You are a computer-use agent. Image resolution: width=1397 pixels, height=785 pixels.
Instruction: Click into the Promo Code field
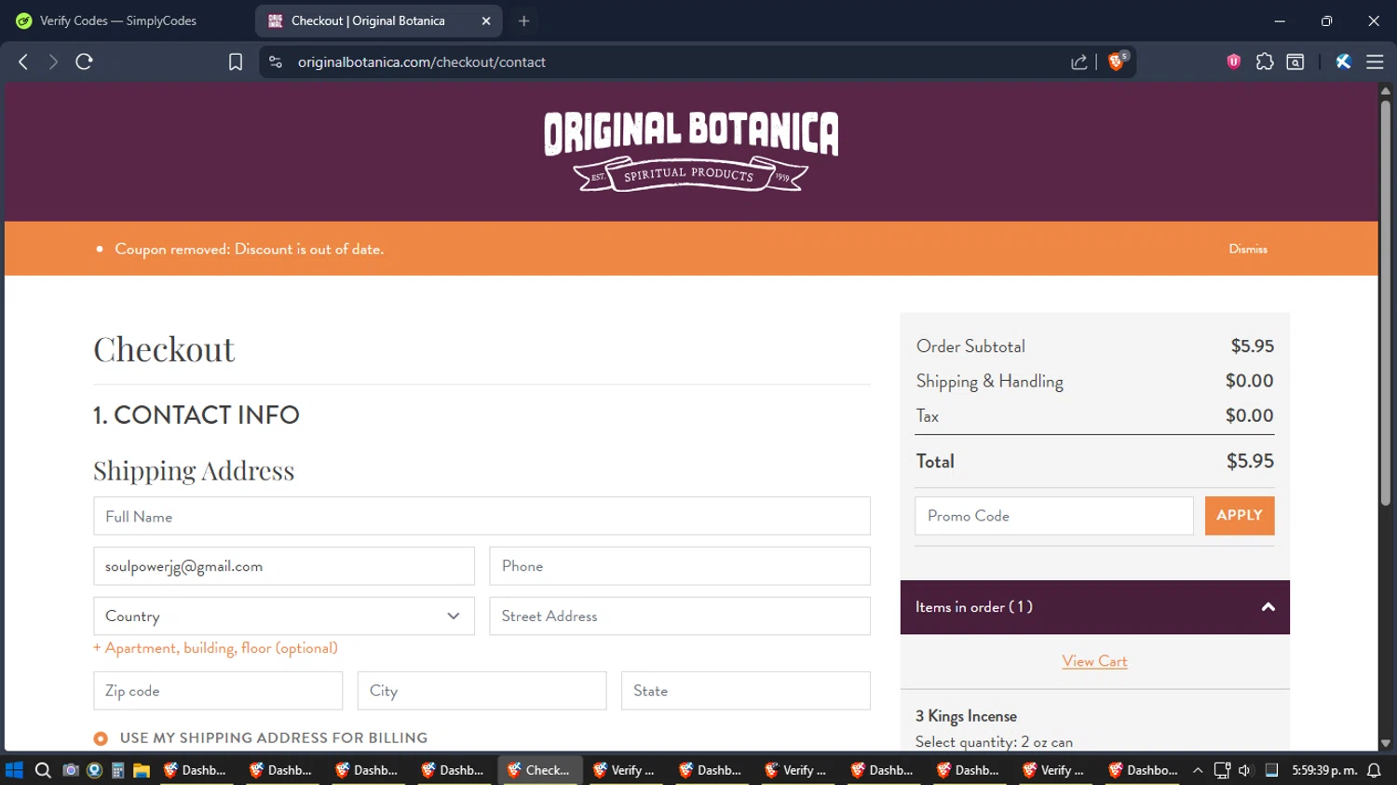pos(1054,516)
